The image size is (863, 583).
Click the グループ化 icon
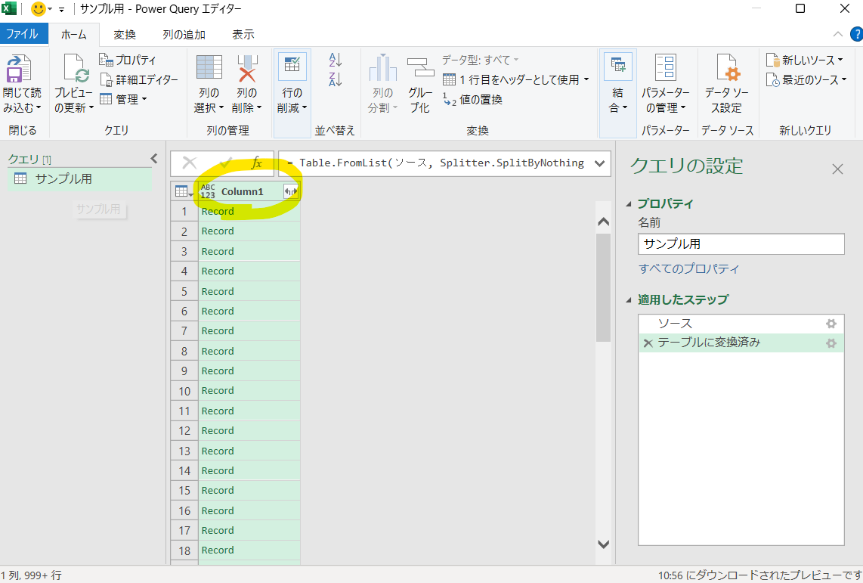[x=420, y=68]
